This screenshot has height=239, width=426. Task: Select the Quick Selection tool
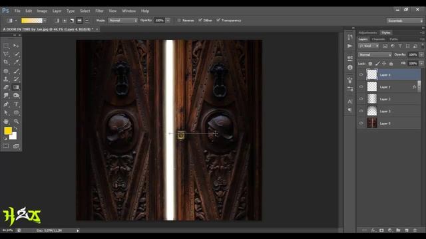16,54
